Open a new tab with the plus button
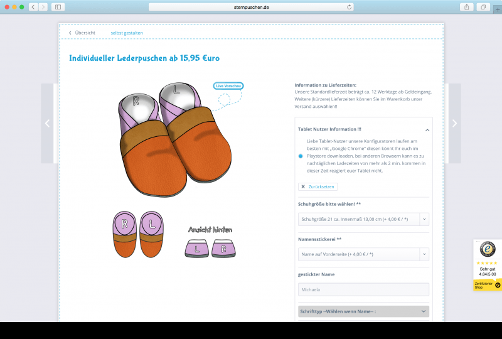502x339 pixels. pos(498,9)
